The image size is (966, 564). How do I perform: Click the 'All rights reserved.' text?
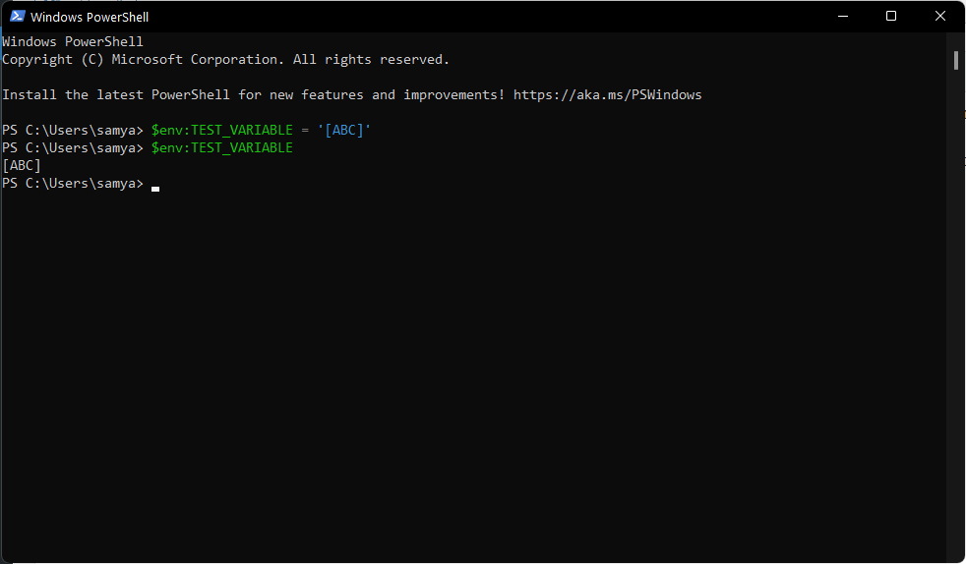click(371, 60)
